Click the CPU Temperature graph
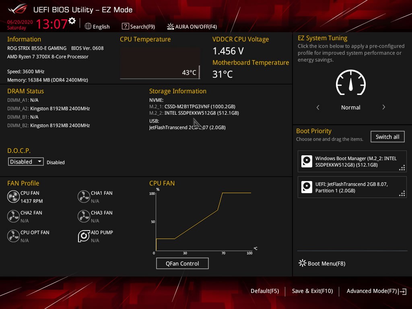Screen dimensions: 412x309 click(160, 63)
